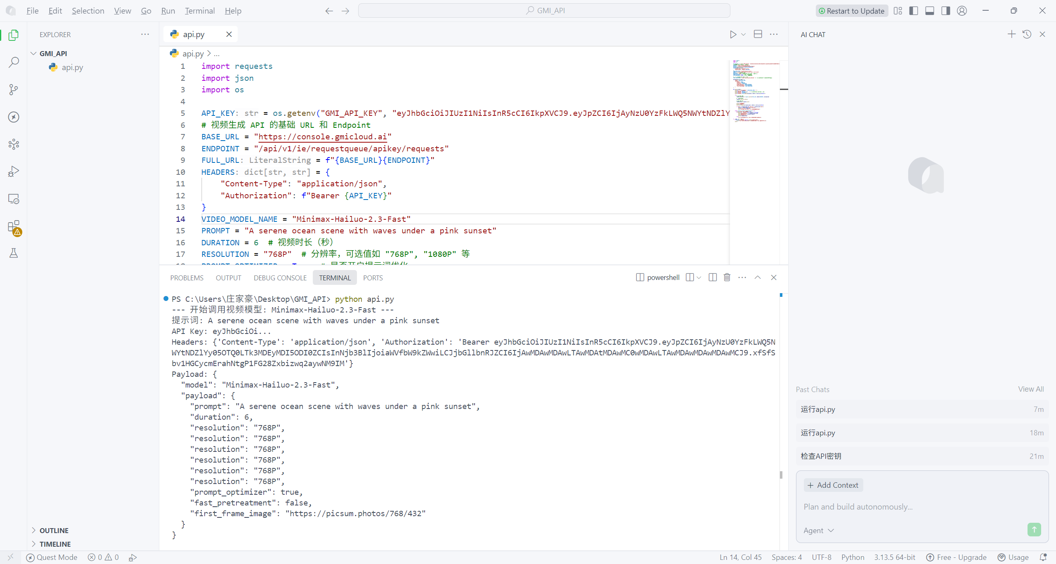The image size is (1056, 564).
Task: Open the Search view in activity bar
Action: tap(14, 62)
